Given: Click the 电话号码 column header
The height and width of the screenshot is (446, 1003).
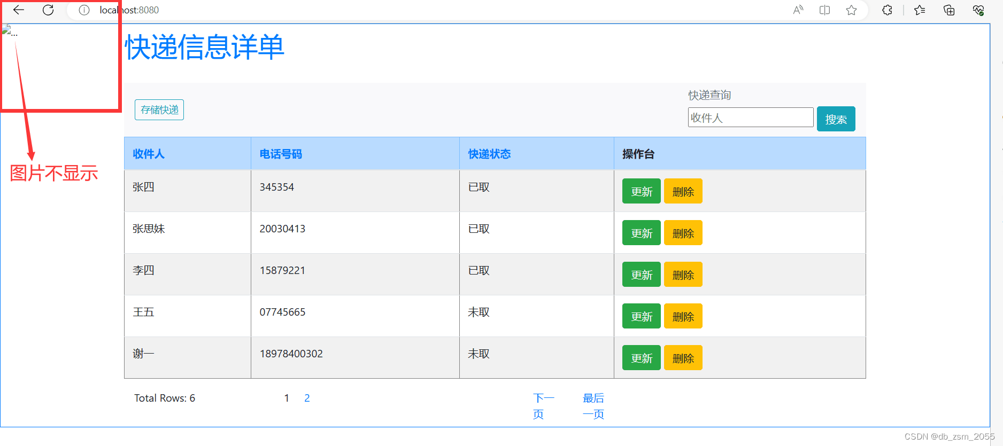Looking at the screenshot, I should [281, 154].
